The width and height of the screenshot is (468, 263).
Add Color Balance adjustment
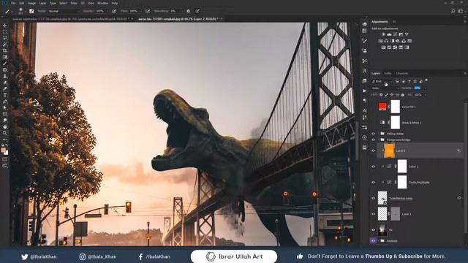coord(386,41)
